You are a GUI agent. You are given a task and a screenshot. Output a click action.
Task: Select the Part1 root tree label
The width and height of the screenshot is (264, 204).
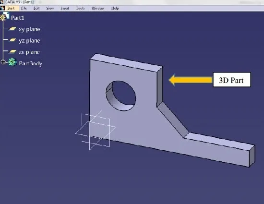[17, 18]
